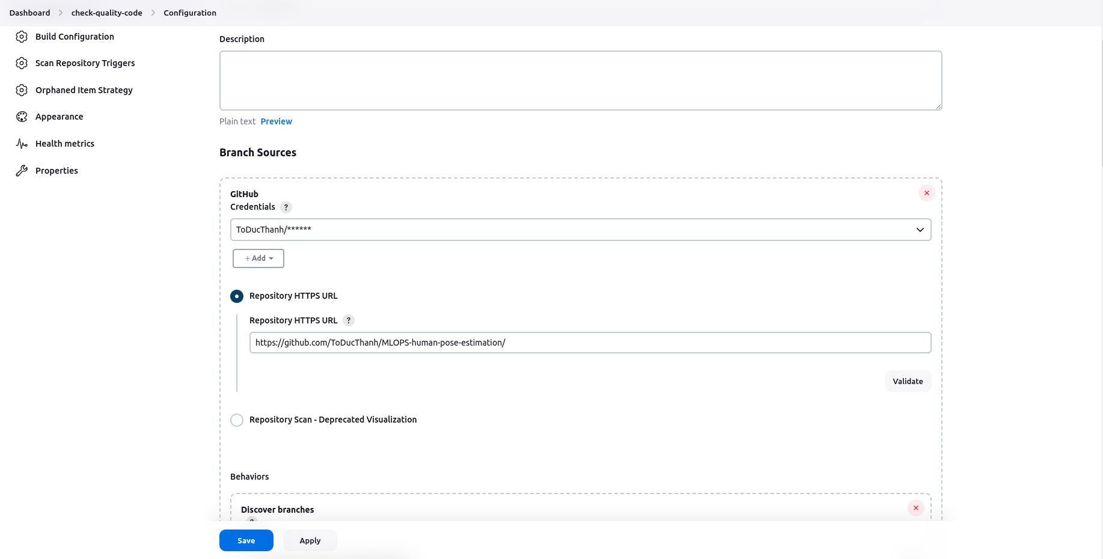The width and height of the screenshot is (1103, 559).
Task: Click the Properties wrench icon
Action: click(x=22, y=171)
